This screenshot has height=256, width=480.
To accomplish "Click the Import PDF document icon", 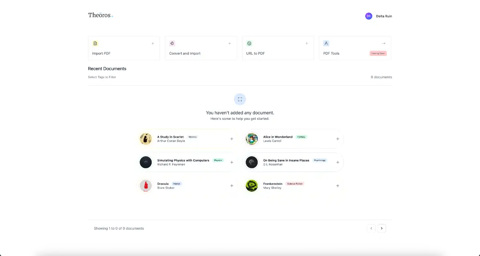I will pos(95,43).
